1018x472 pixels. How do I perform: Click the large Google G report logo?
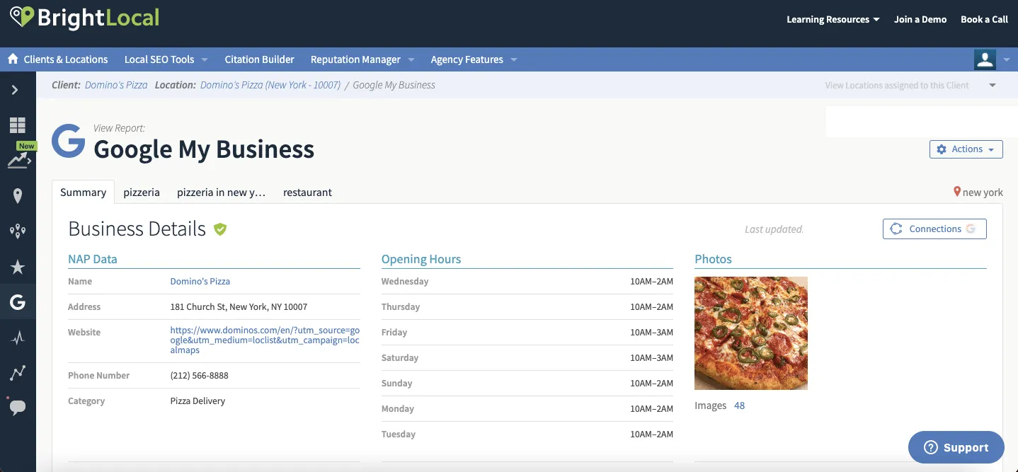point(69,141)
